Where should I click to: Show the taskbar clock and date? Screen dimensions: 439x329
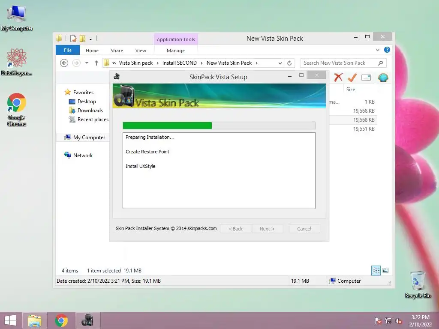tap(420, 321)
